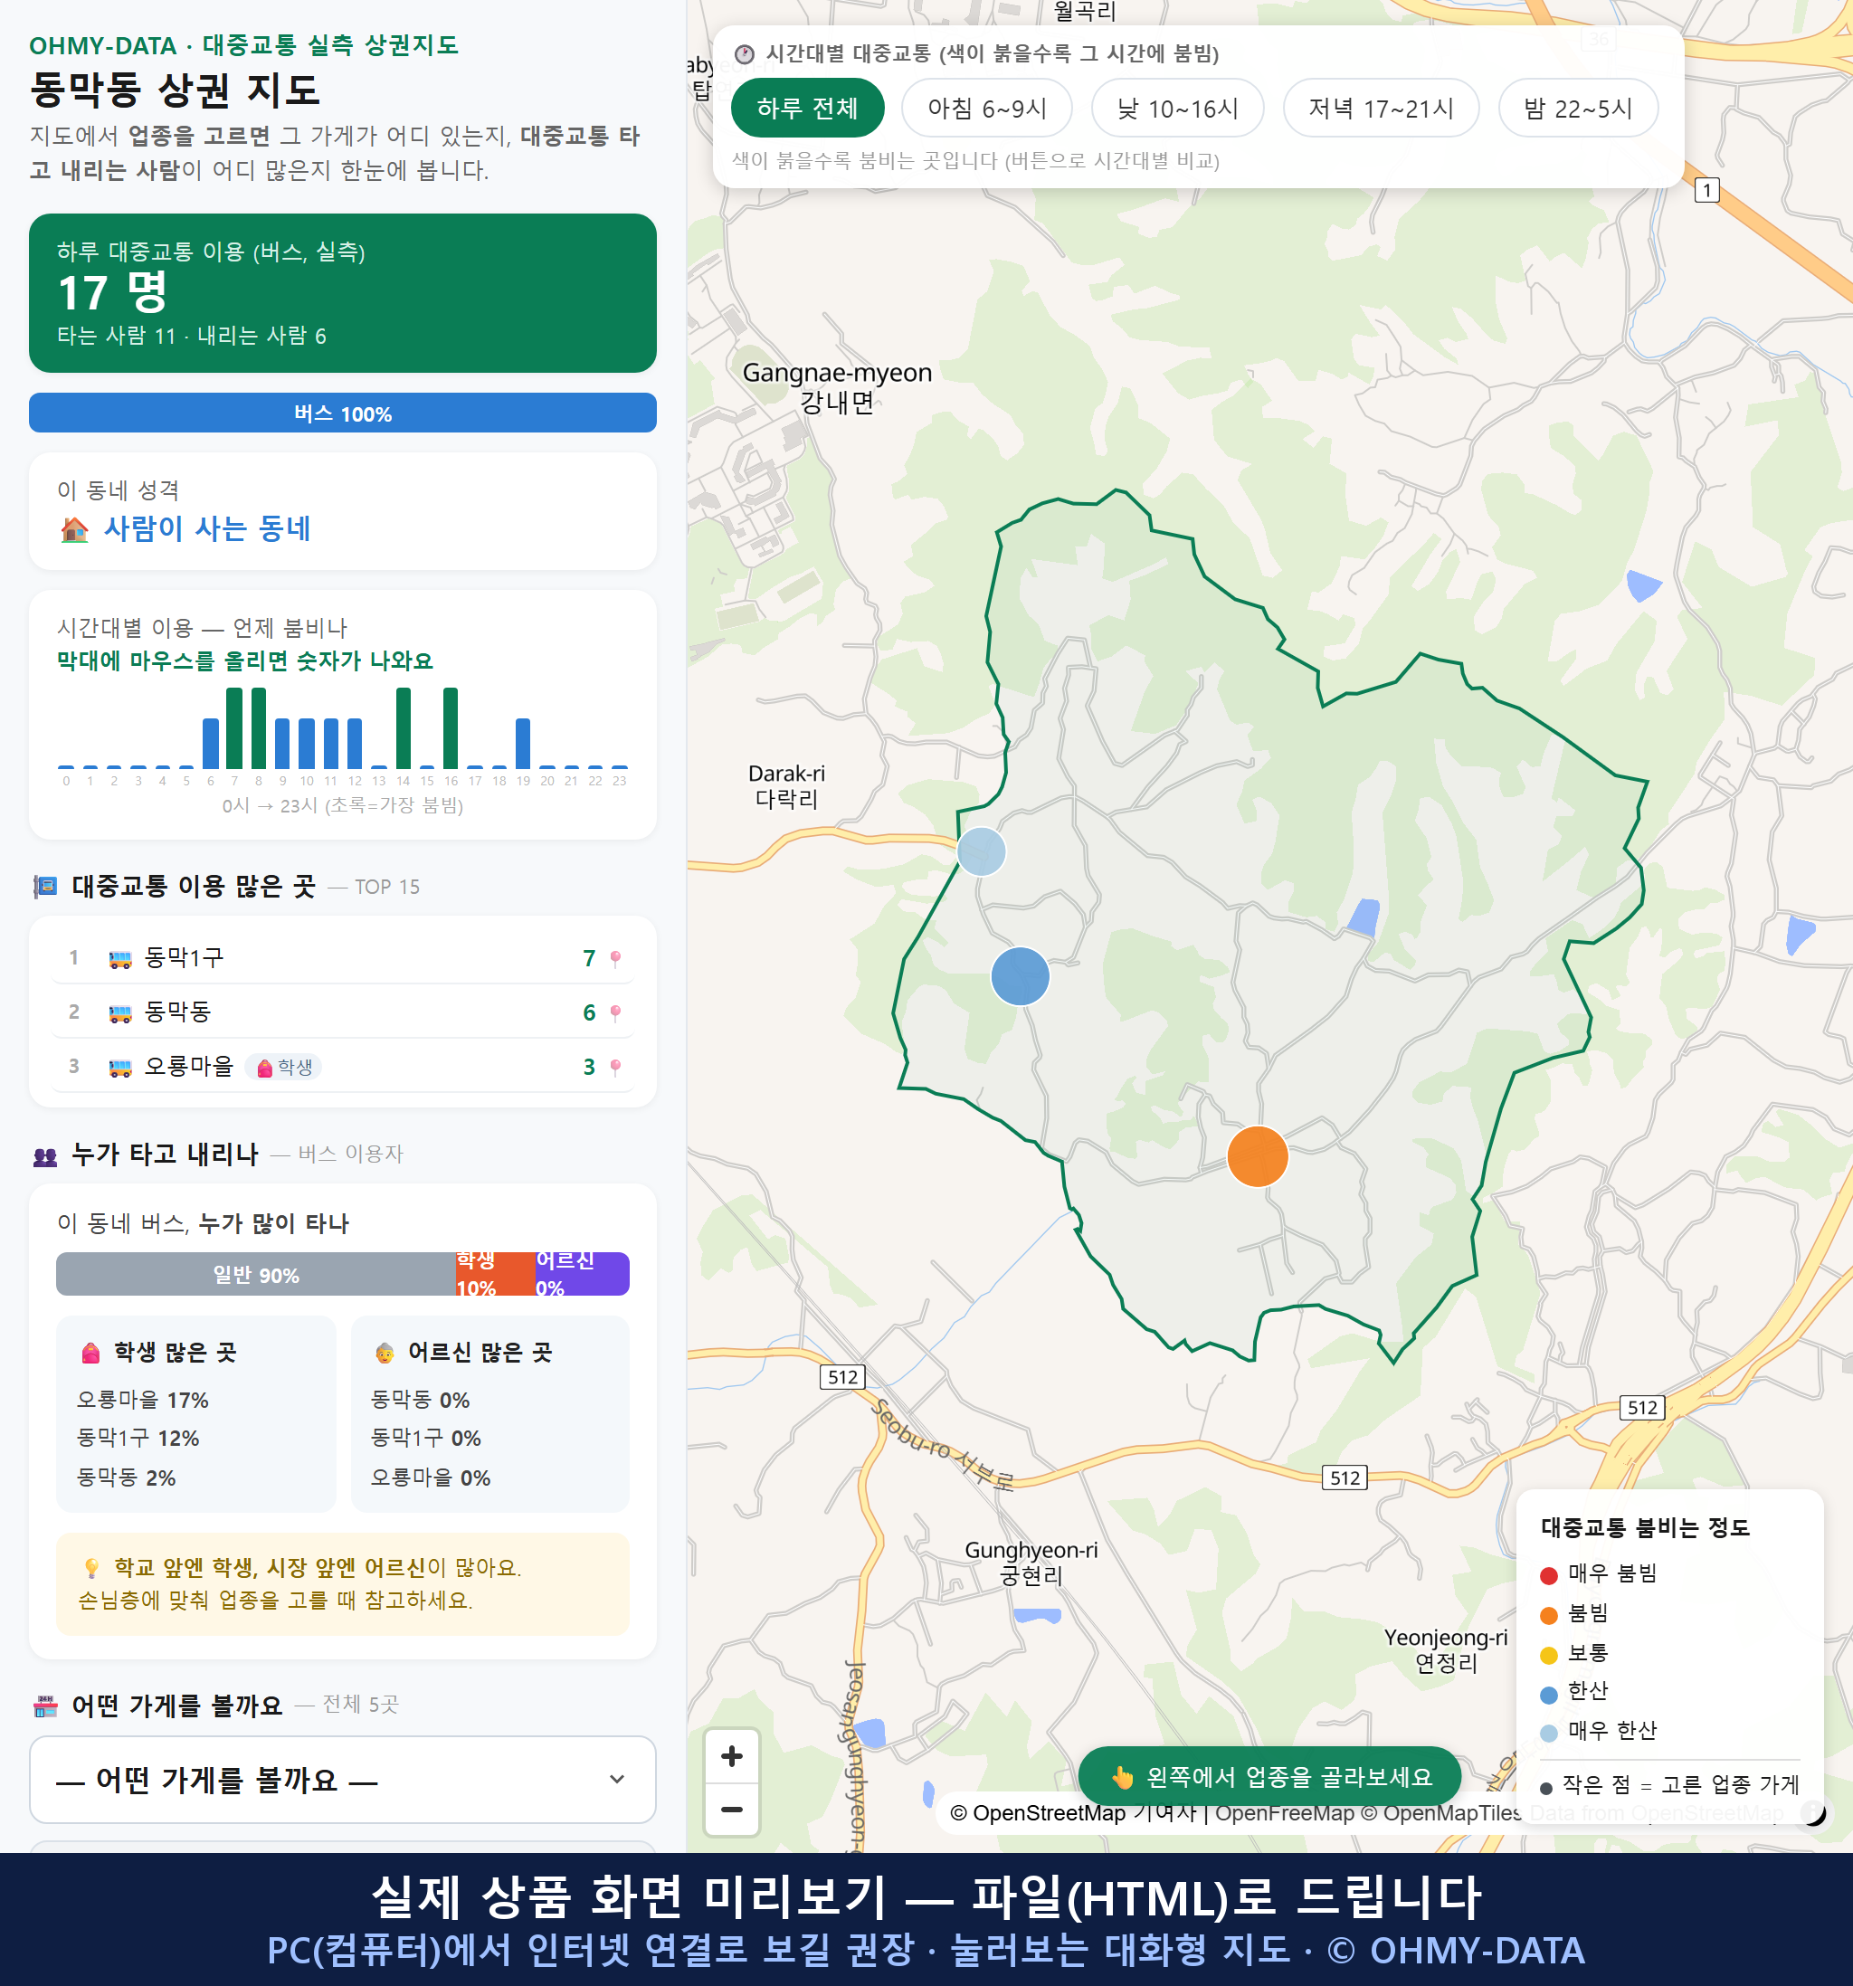Click the 버스 100% blue bar
1853x1986 pixels.
343,413
